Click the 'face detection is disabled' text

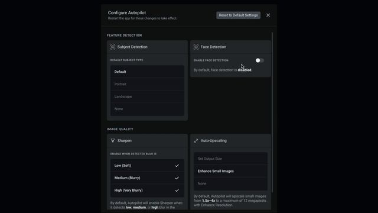point(223,70)
